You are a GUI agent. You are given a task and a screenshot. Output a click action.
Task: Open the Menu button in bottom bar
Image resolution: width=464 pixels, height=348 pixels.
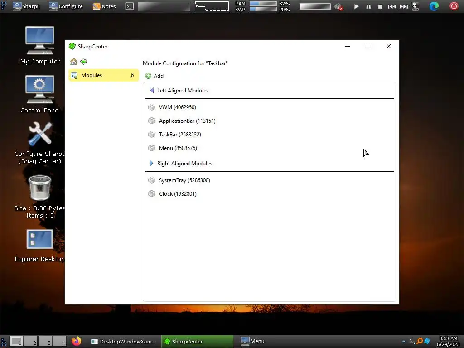pyautogui.click(x=252, y=341)
